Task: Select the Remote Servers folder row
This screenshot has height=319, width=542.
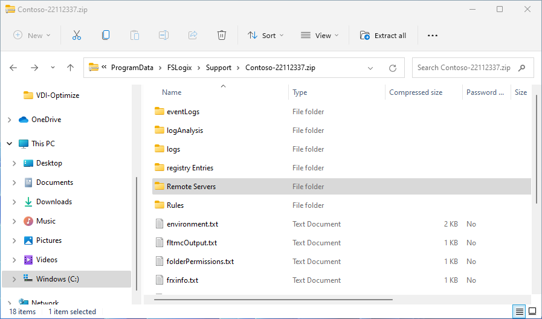Action: tap(341, 186)
